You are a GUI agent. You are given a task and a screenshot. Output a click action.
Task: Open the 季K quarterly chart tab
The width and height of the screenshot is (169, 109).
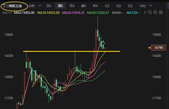[x=84, y=6]
